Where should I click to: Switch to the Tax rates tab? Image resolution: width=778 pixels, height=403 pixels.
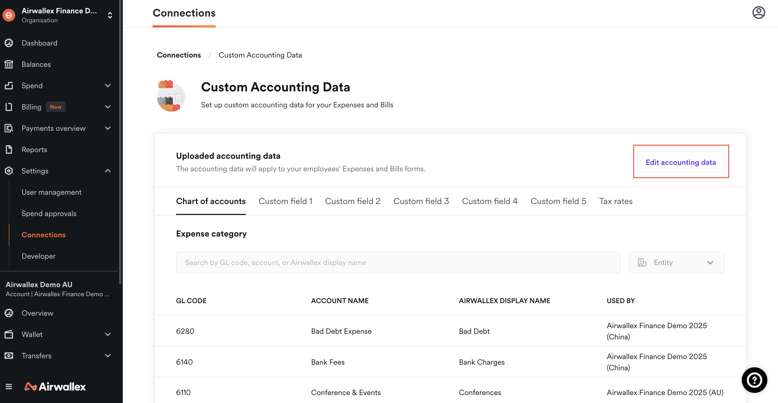click(616, 201)
